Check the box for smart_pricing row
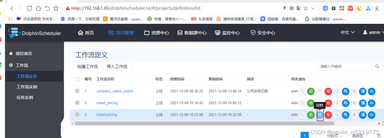384x138 pixels. (77, 103)
